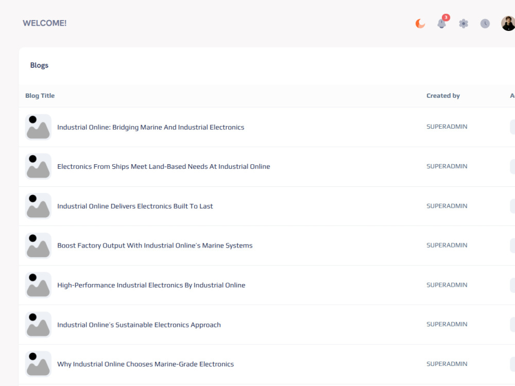The width and height of the screenshot is (515, 386).
Task: Click thumbnail for Bridging Marine And Industrial Electronics blog
Action: pyautogui.click(x=38, y=127)
